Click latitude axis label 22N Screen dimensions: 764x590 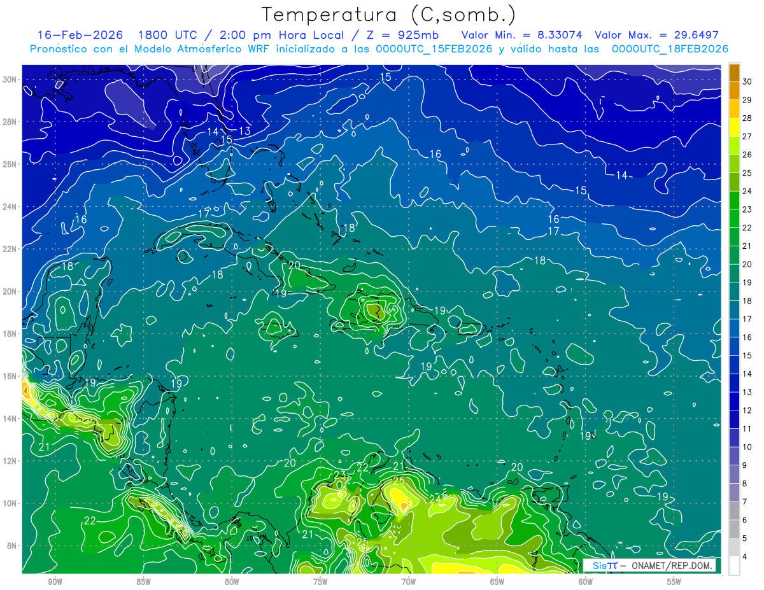tap(10, 249)
